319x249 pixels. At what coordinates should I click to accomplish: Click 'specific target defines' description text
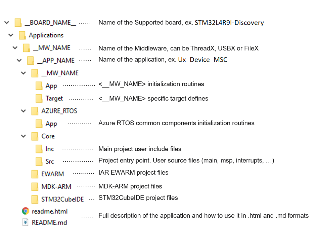153,99
